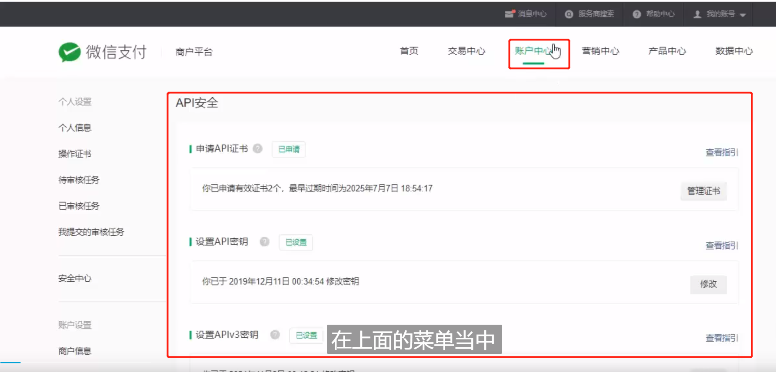The image size is (776, 372).
Task: Click the API安全 page heading
Action: 197,103
